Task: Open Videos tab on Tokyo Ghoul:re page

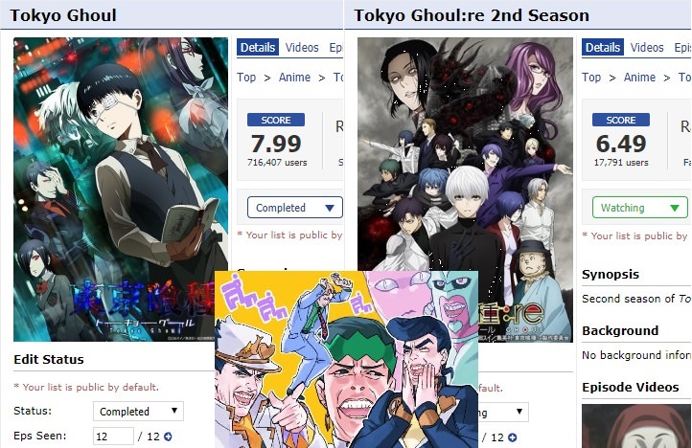Action: (647, 47)
